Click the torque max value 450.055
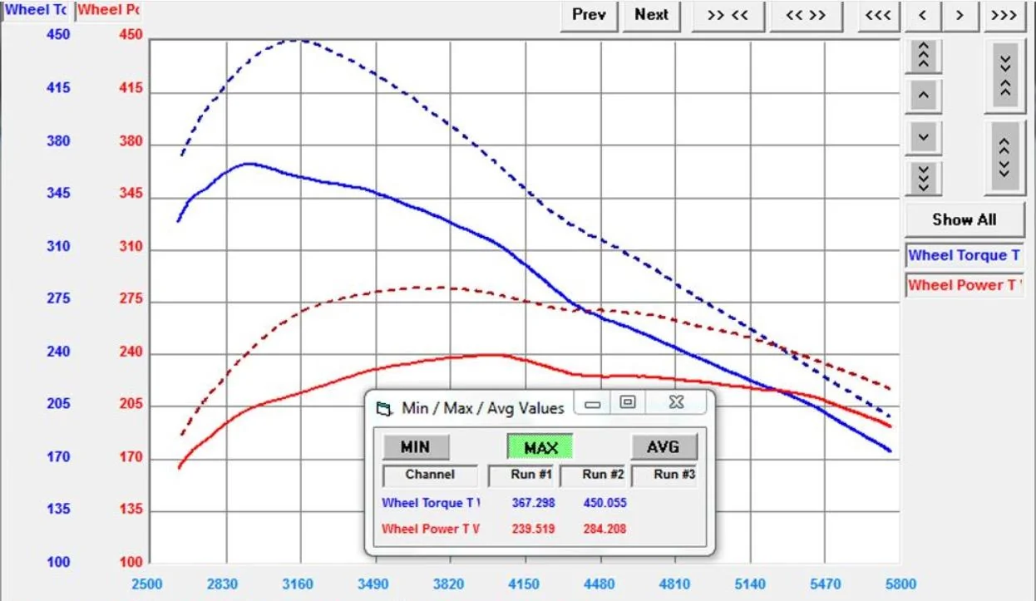The width and height of the screenshot is (1036, 601). point(604,503)
